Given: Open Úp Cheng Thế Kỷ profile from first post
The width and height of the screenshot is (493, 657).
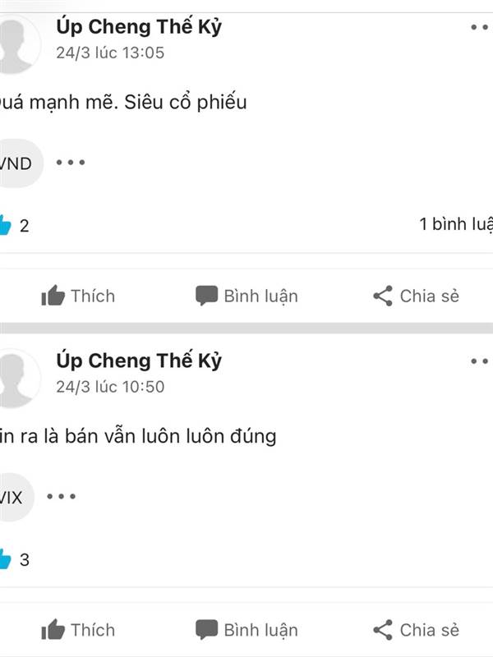Looking at the screenshot, I should 138,26.
